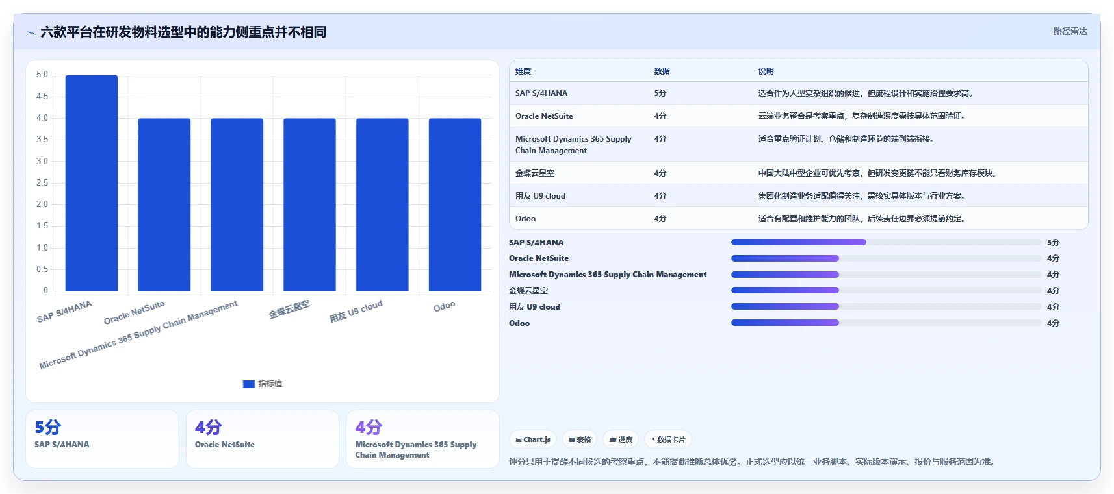Click the 维度 column header

523,71
